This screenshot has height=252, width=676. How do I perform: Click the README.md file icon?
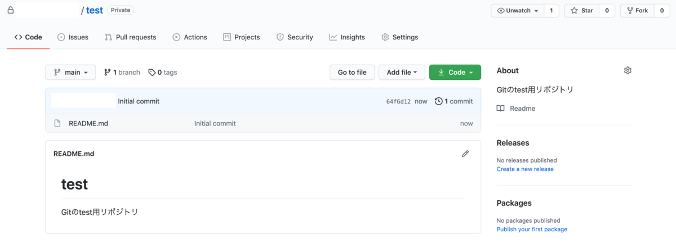tap(57, 123)
